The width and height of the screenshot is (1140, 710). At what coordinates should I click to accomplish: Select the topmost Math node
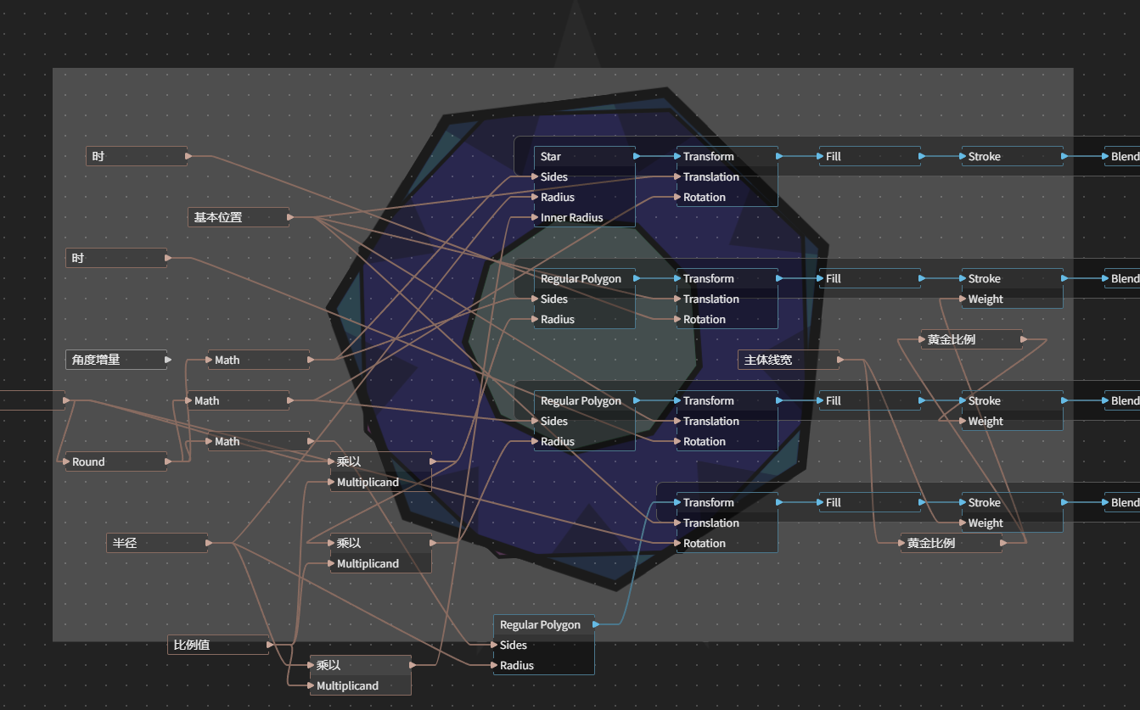[x=259, y=360]
